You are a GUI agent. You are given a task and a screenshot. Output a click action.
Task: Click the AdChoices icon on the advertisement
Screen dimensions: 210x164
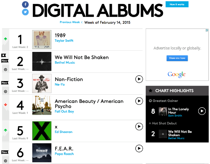[x=207, y=30]
